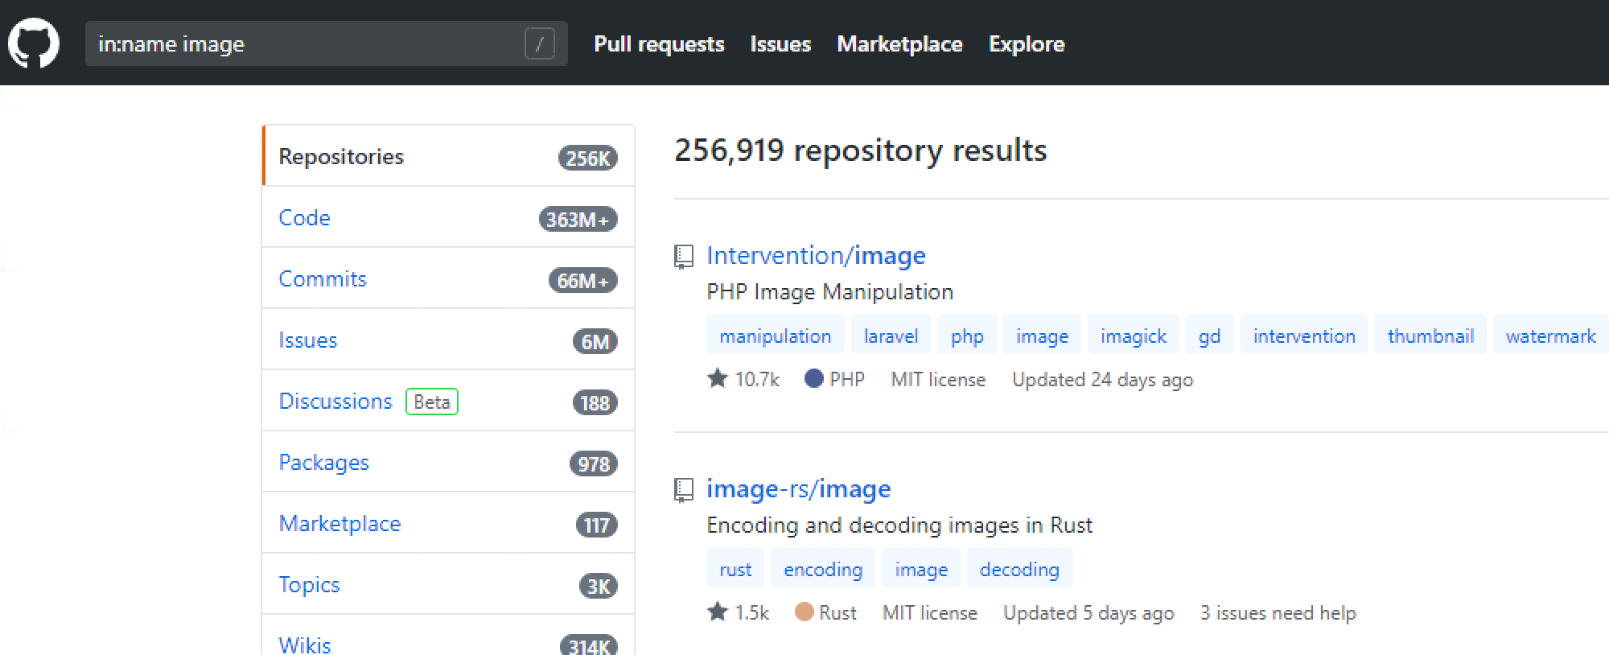Click the php topic tag

click(967, 336)
